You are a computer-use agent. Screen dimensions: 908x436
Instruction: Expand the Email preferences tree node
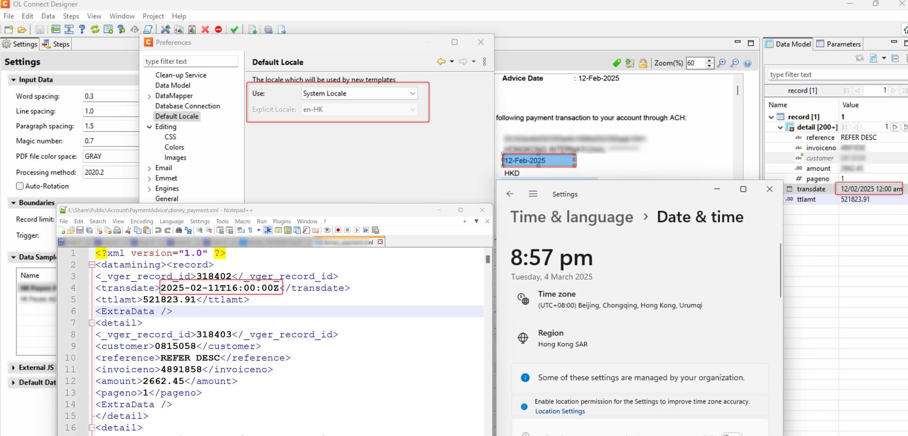149,168
